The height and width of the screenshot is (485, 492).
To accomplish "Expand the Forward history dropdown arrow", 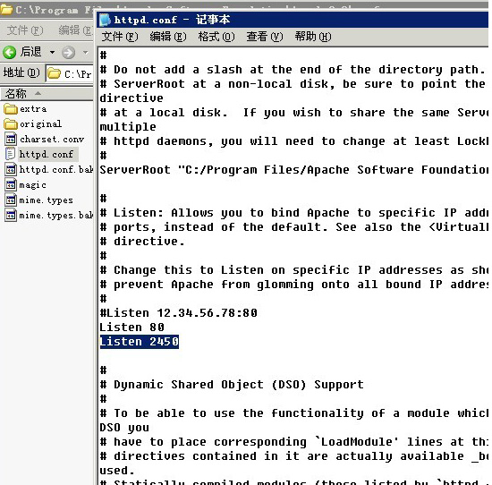I will (85, 52).
